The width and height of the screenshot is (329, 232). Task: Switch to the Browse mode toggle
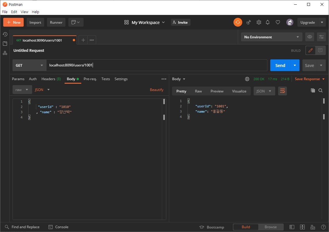271,227
